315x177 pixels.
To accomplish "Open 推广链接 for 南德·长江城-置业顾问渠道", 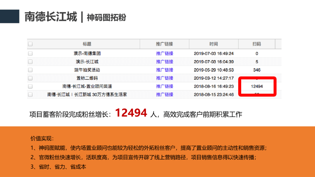I will pos(164,86).
